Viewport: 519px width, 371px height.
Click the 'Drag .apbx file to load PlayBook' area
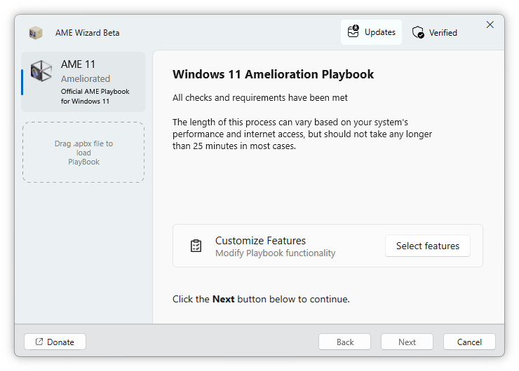[x=83, y=153]
